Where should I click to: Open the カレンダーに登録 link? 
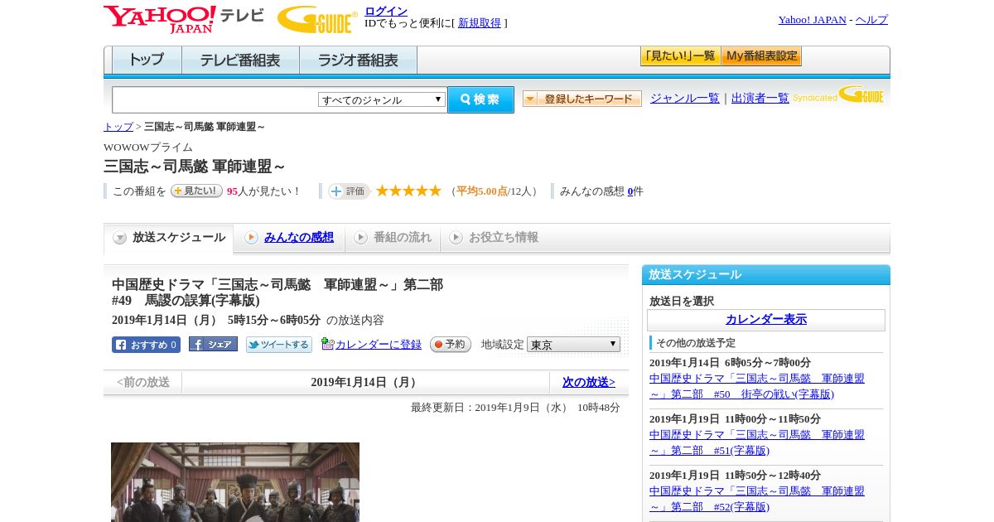pos(379,345)
